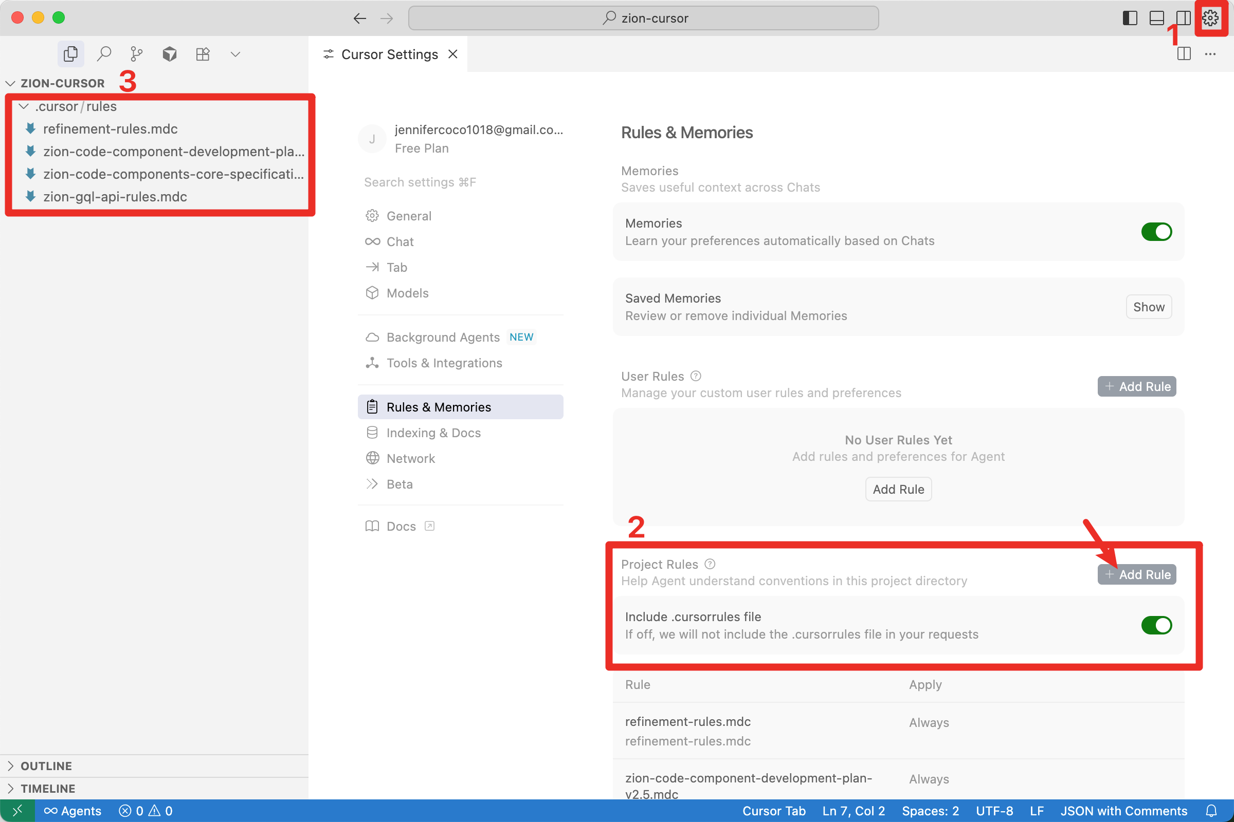Show errors and warnings count
This screenshot has width=1234, height=822.
pos(146,811)
